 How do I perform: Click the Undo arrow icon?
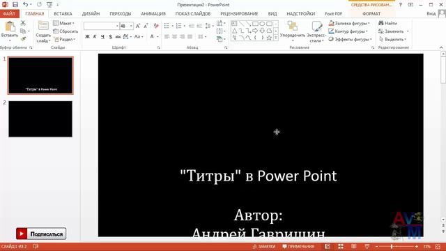coord(26,4)
